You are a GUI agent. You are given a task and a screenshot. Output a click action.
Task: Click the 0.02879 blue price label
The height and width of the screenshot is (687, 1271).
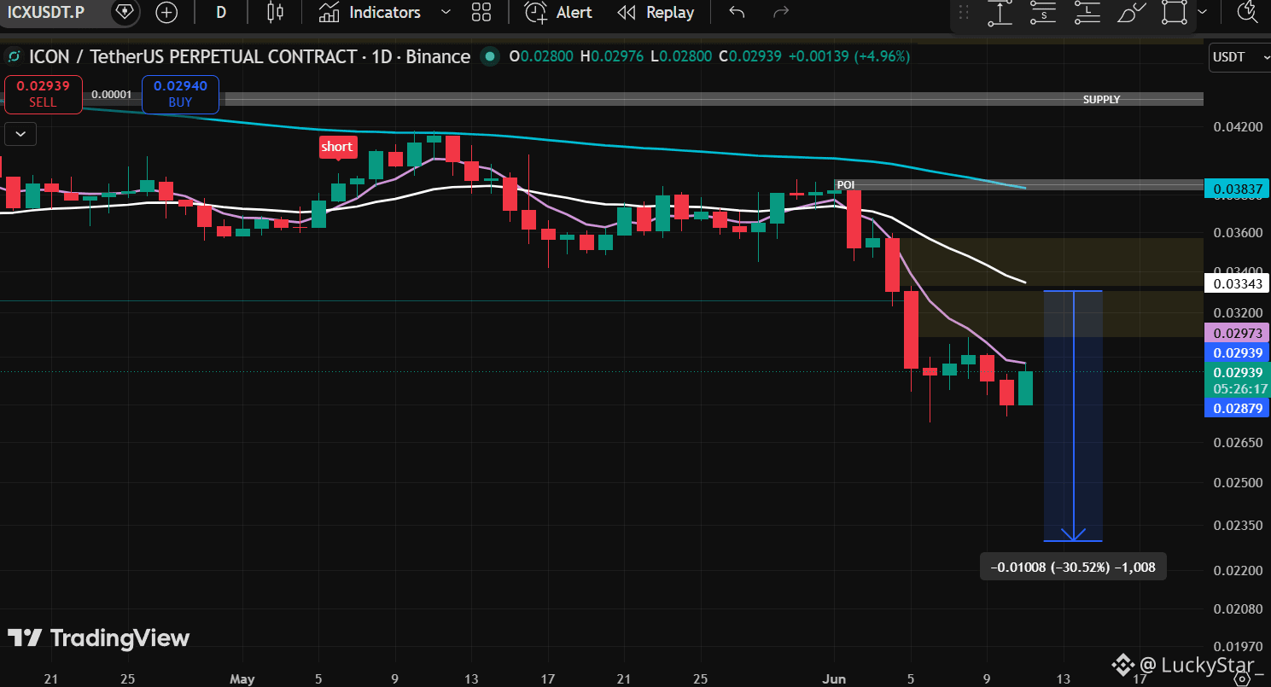(1237, 408)
